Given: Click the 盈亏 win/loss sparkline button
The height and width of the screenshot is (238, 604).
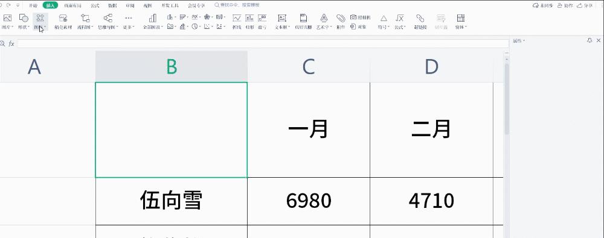Looking at the screenshot, I should (x=262, y=22).
